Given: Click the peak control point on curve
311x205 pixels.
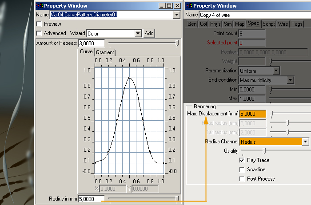Looking at the screenshot, I should click(x=129, y=78).
